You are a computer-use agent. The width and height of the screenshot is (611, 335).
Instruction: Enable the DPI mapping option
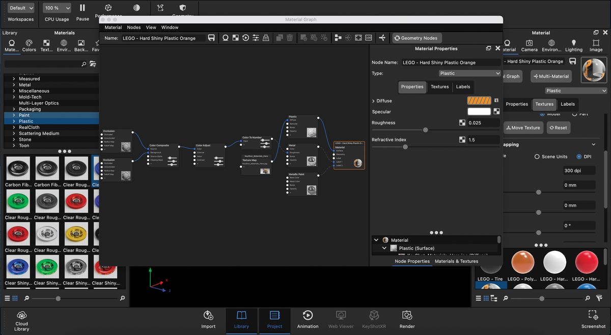pos(578,157)
